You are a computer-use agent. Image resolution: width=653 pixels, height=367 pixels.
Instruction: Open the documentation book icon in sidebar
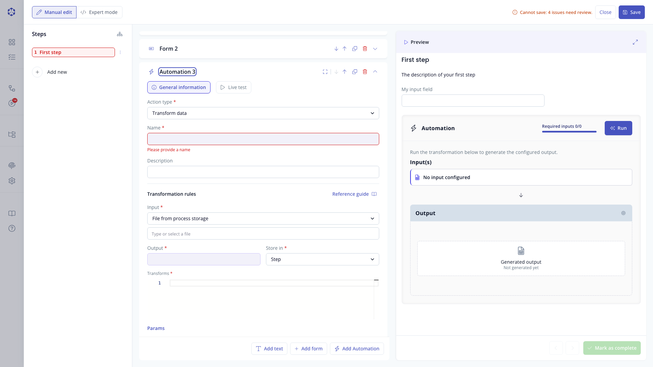pyautogui.click(x=12, y=213)
